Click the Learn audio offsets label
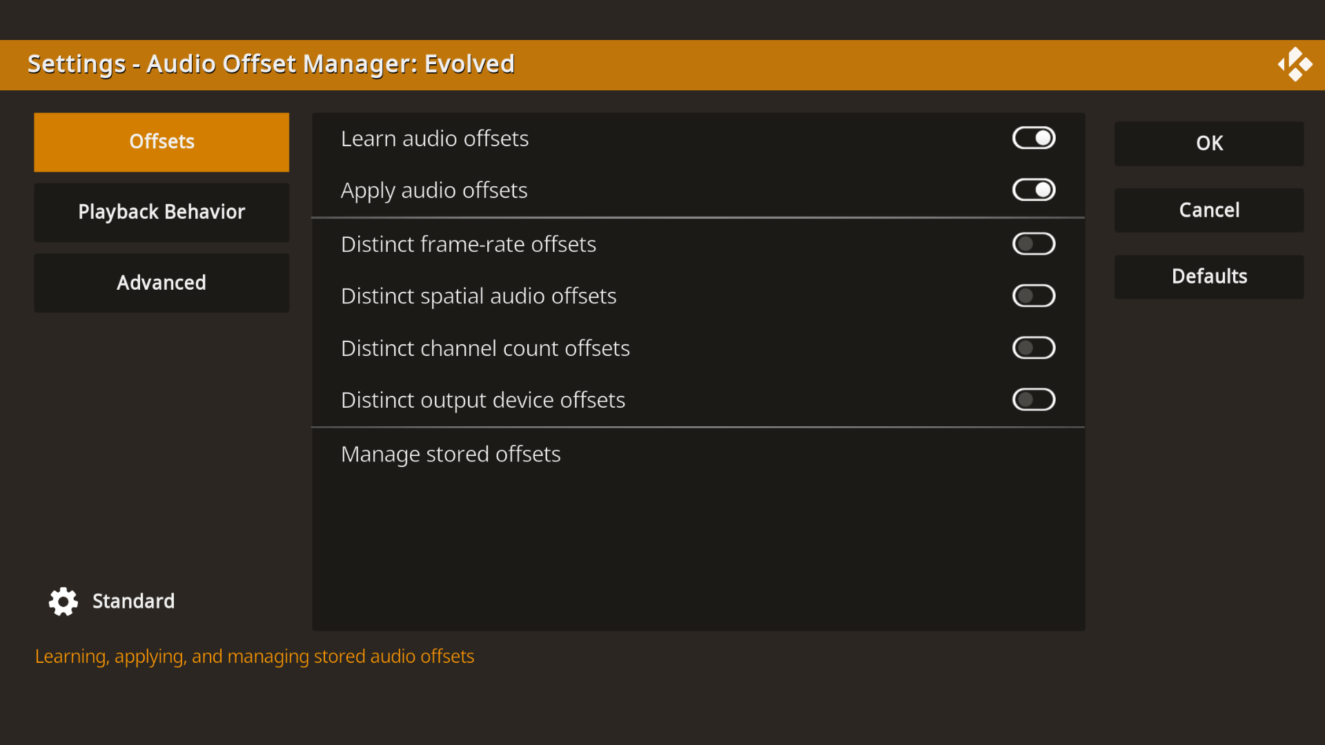Viewport: 1325px width, 745px height. click(x=435, y=139)
